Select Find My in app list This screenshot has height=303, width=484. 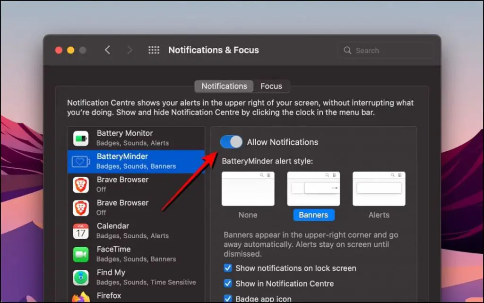click(x=136, y=277)
